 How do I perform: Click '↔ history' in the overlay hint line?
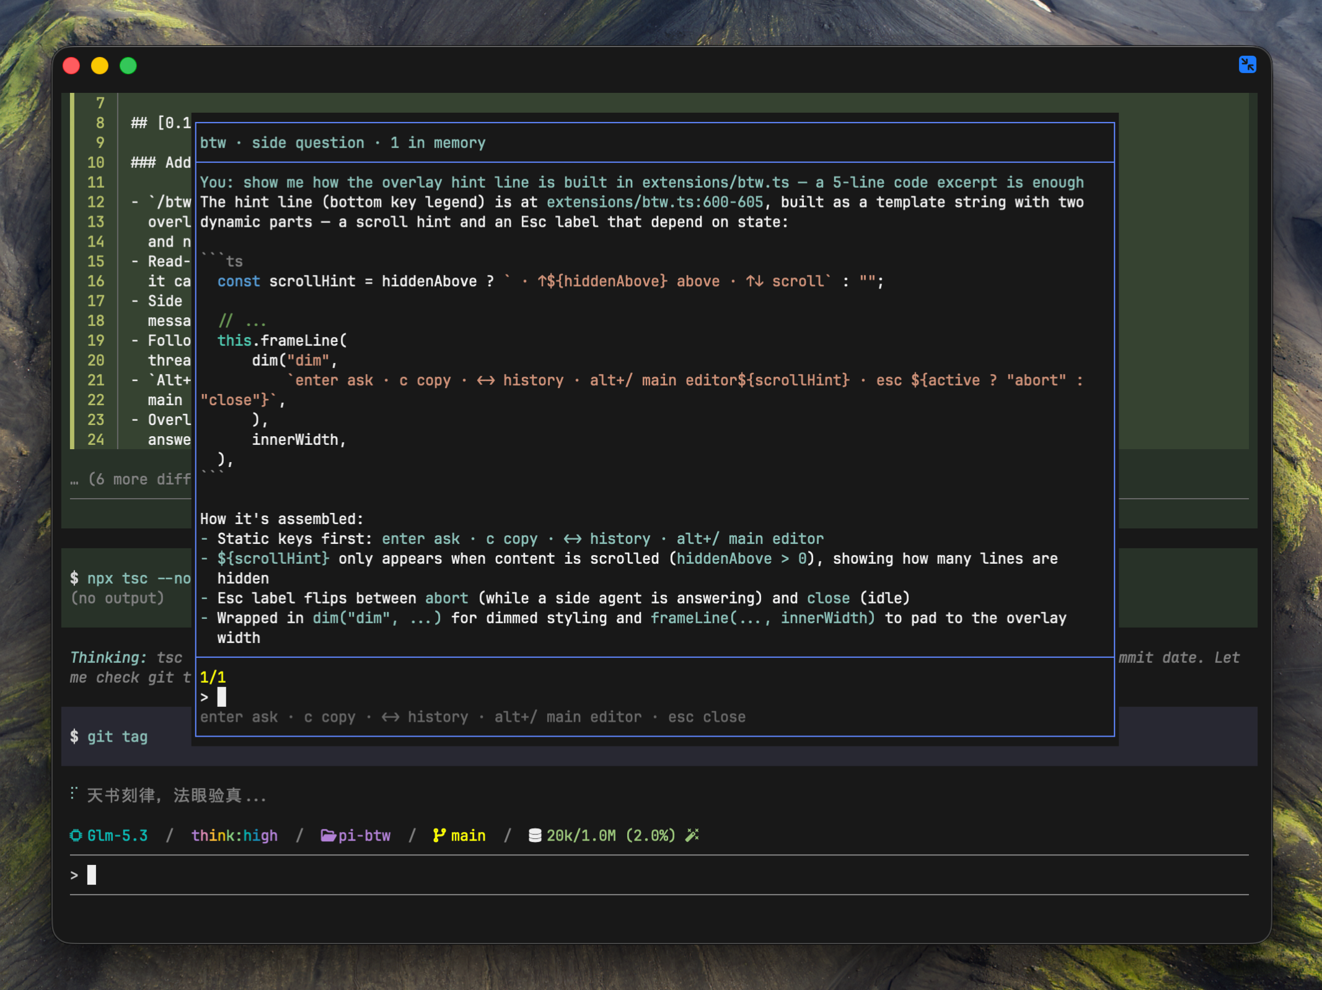pos(425,717)
